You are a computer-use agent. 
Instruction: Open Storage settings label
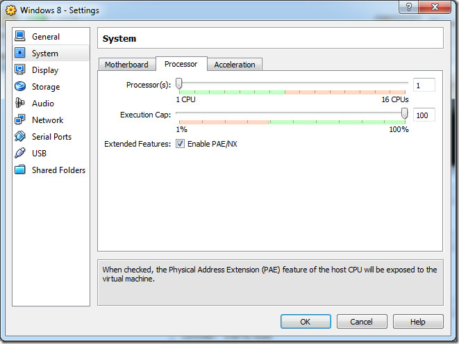(x=46, y=87)
